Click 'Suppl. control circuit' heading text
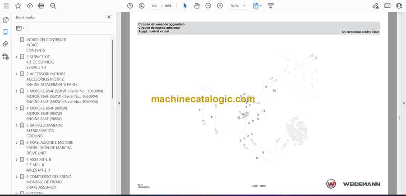 tap(153, 31)
